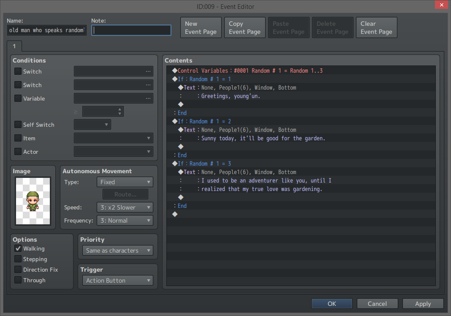This screenshot has width=451, height=316.
Task: Click the New Event Page button
Action: (x=201, y=27)
